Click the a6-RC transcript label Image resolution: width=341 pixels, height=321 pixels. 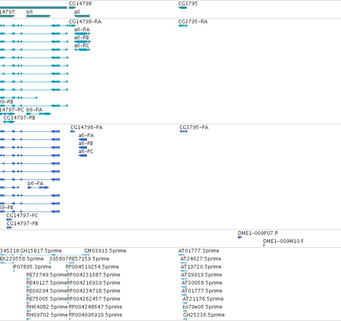tap(82, 46)
